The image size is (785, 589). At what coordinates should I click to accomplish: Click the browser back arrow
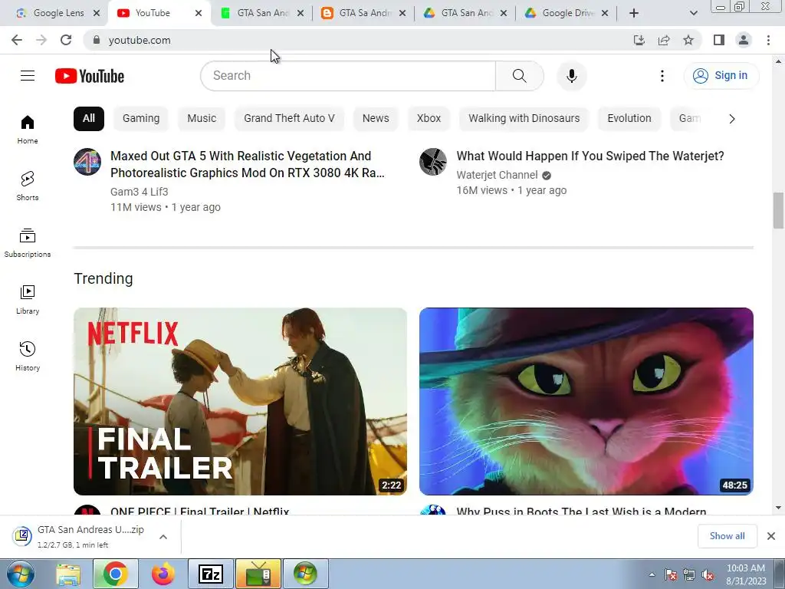[17, 40]
